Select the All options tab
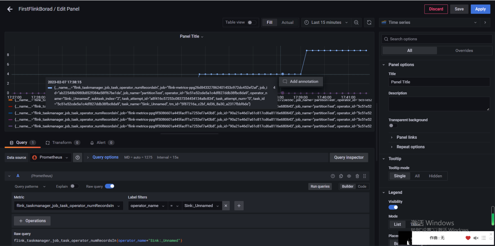This screenshot has width=495, height=246. click(x=410, y=51)
